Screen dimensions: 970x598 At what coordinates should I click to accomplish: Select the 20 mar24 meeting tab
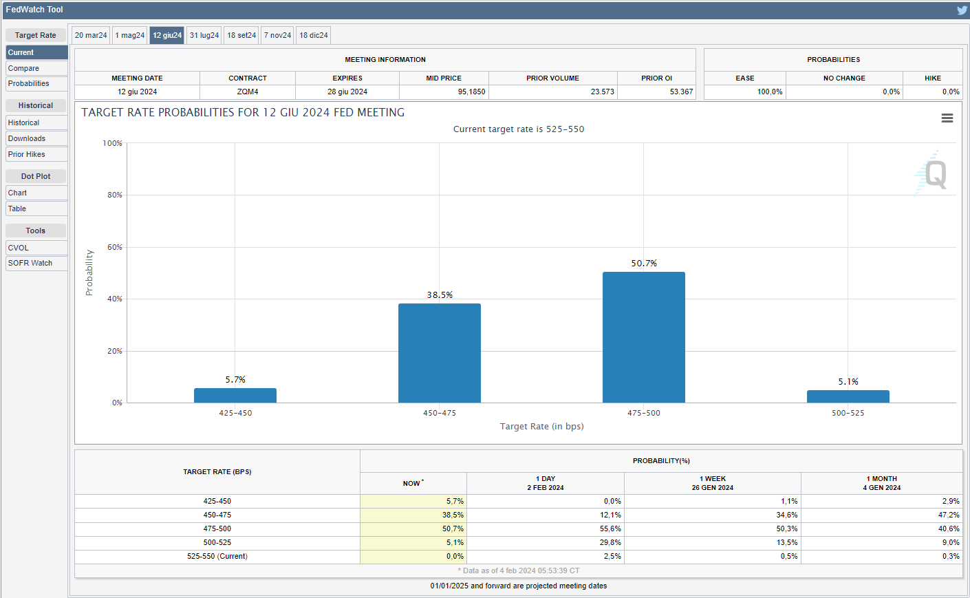[91, 35]
